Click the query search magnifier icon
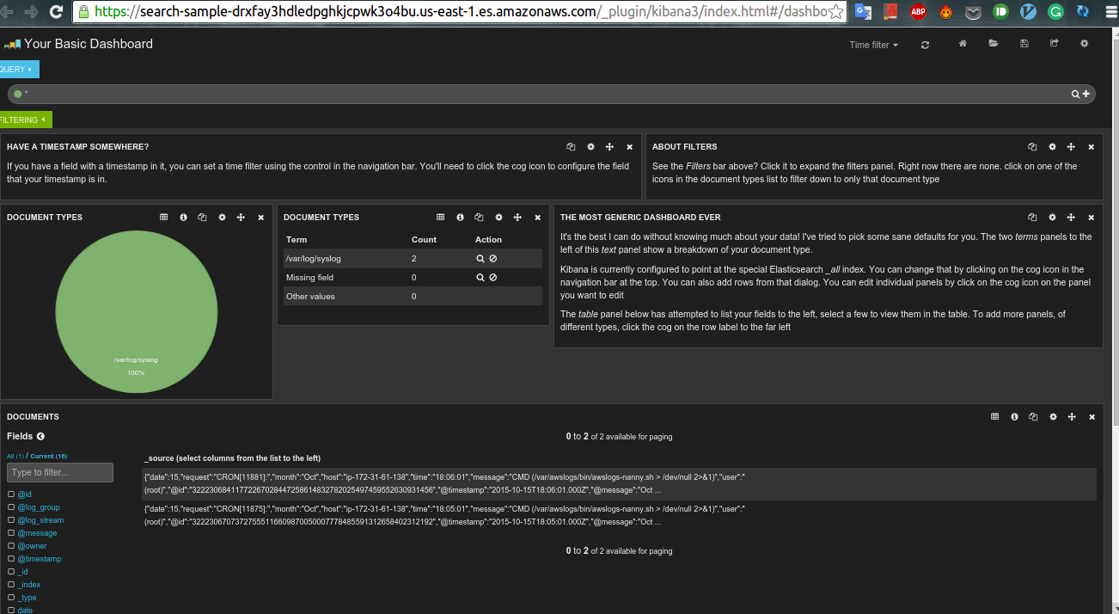The image size is (1119, 614). click(x=1075, y=95)
